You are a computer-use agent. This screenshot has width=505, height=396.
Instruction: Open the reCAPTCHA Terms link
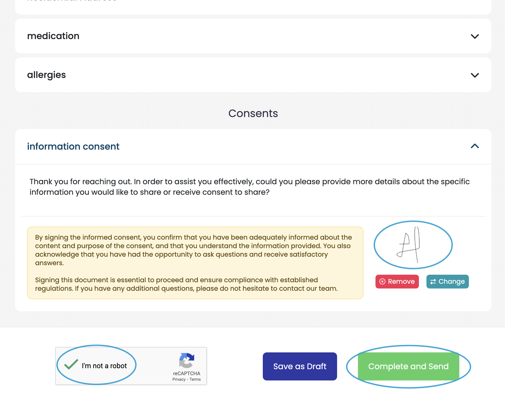click(195, 379)
